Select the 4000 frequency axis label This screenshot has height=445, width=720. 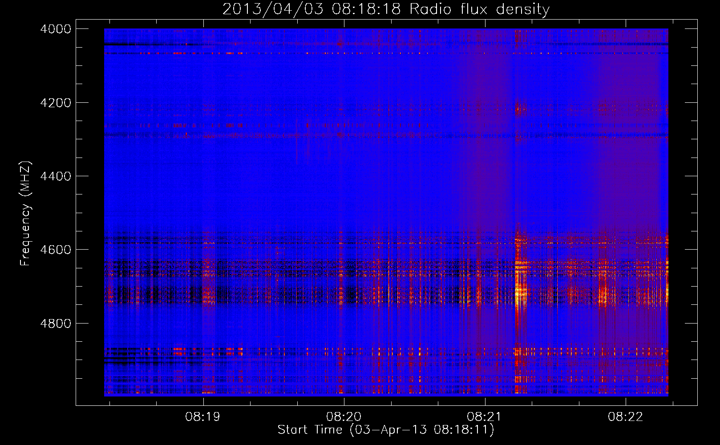coord(56,29)
